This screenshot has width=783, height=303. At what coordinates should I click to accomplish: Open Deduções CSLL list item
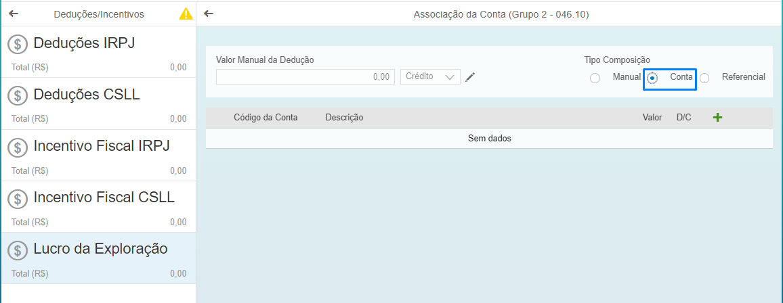tap(98, 103)
